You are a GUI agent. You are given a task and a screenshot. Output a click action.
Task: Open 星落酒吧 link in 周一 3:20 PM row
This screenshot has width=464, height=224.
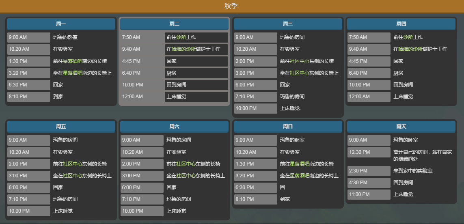click(73, 73)
